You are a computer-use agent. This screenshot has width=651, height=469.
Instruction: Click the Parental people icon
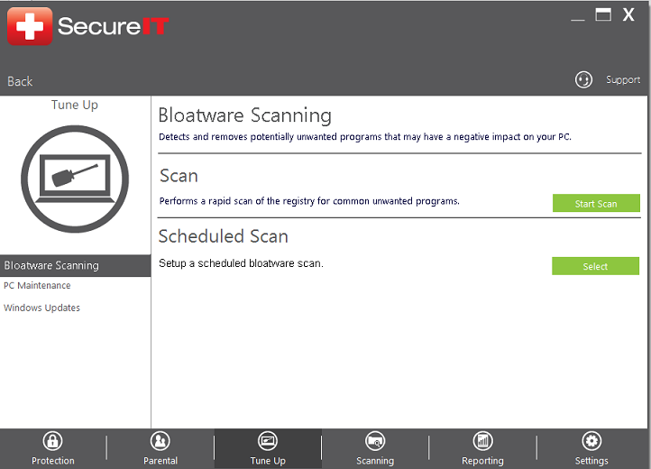tap(160, 441)
